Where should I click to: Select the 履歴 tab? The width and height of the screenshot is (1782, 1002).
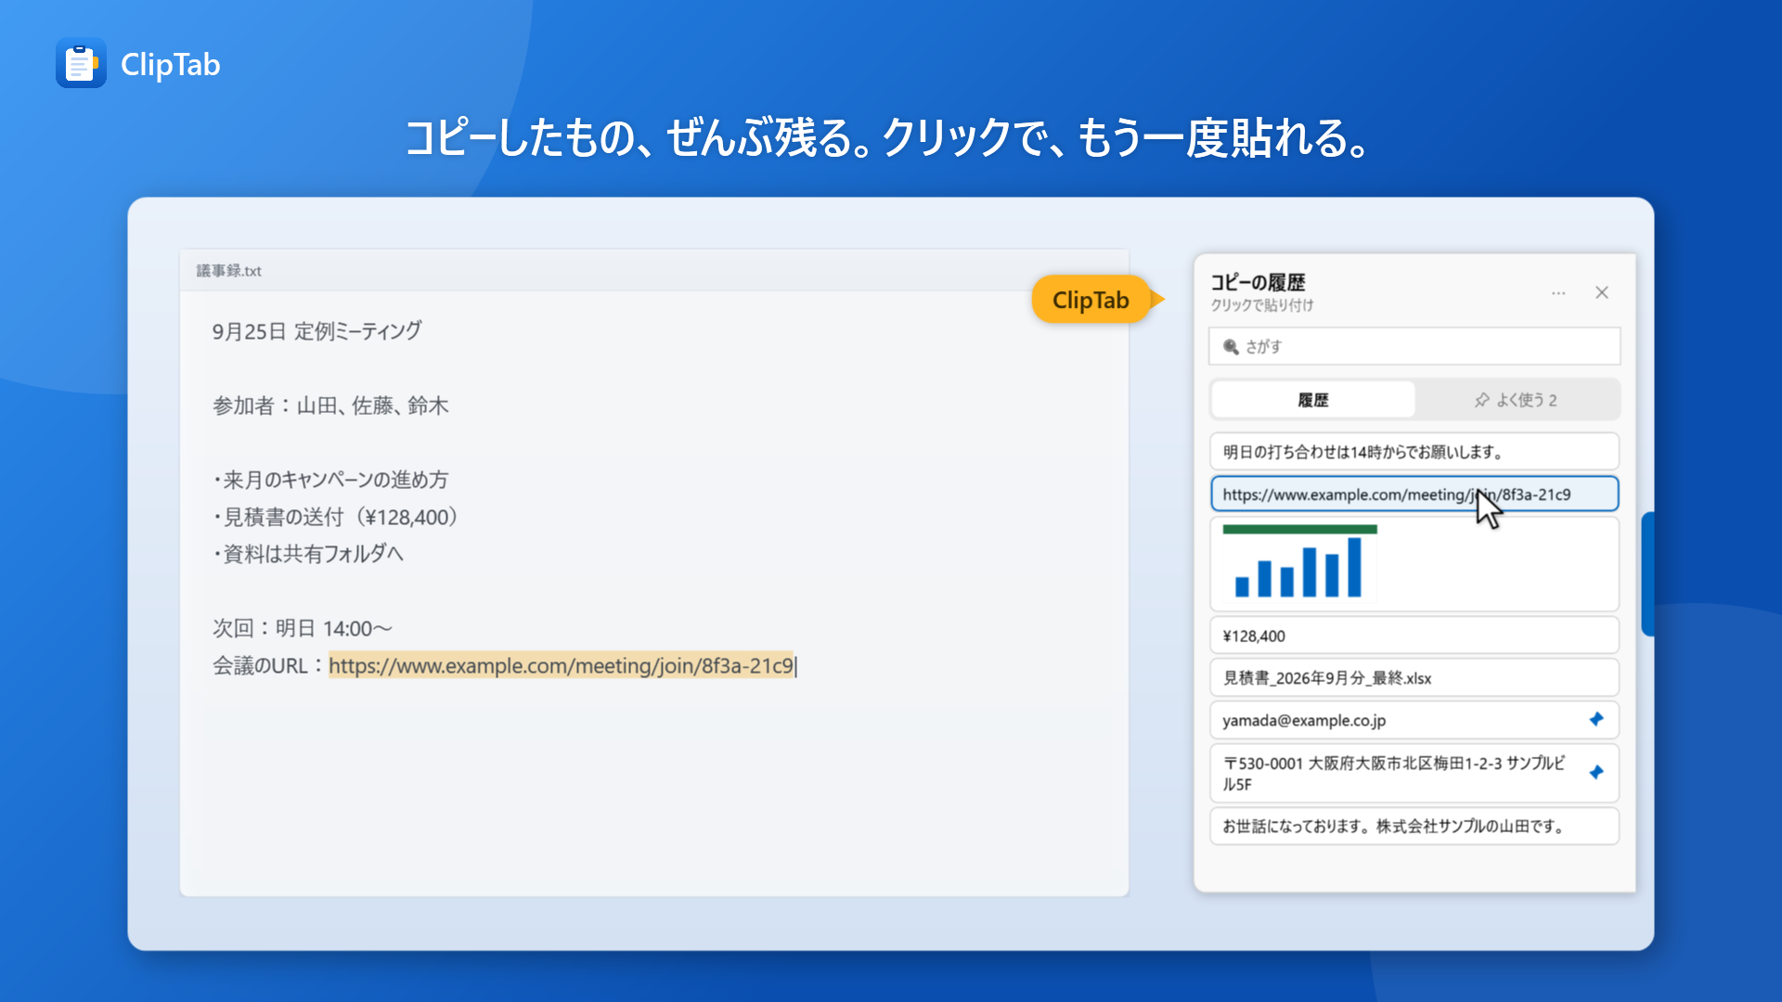click(1313, 400)
